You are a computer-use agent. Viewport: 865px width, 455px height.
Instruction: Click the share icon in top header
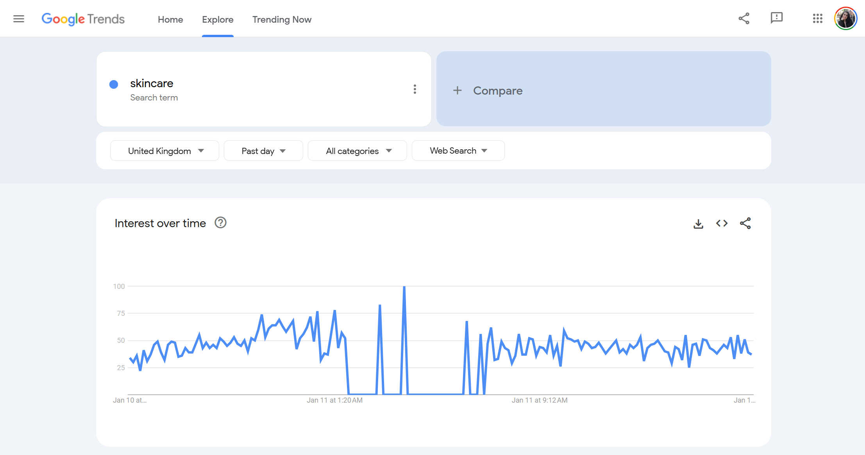click(x=744, y=18)
